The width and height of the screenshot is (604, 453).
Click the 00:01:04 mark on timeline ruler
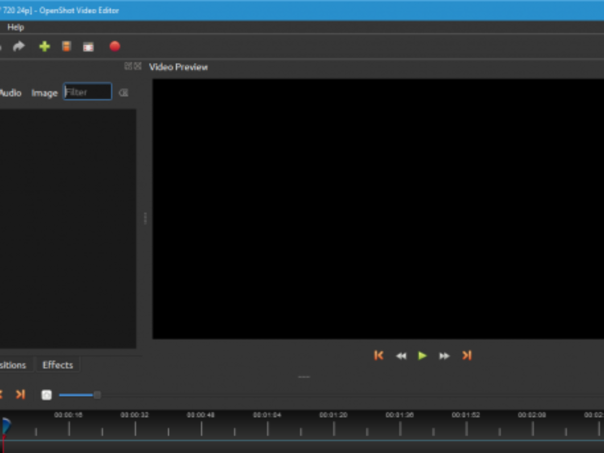point(267,428)
